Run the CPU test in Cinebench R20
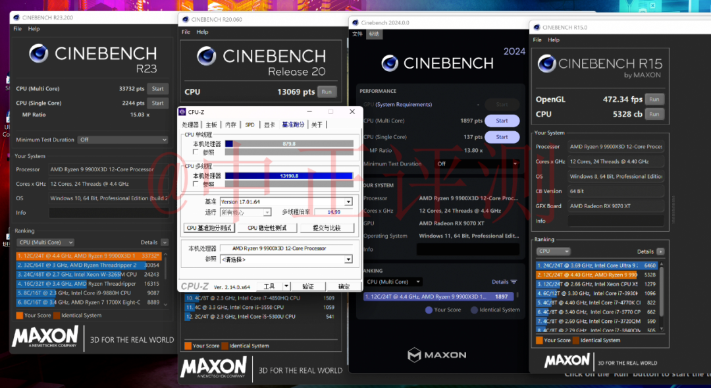 [327, 92]
